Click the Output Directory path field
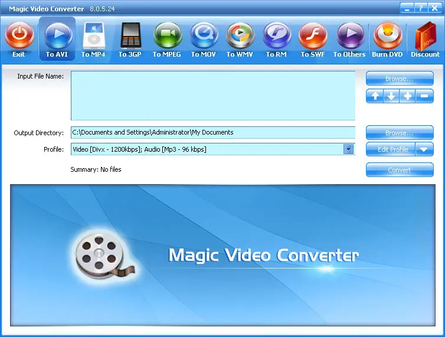 pyautogui.click(x=213, y=133)
